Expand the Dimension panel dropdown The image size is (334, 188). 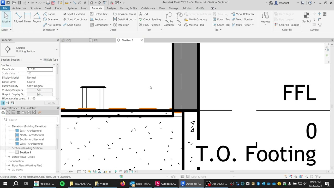point(51,30)
